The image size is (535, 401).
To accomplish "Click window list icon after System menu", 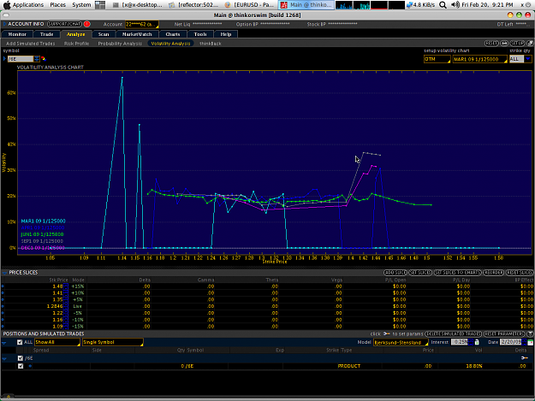I will tap(100, 5).
